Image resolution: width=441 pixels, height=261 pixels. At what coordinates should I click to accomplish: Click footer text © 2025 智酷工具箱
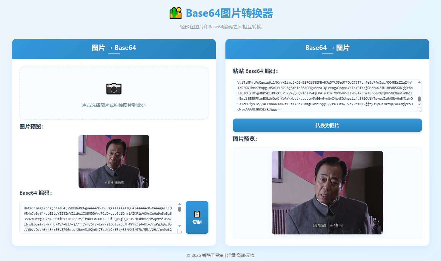tap(205, 255)
